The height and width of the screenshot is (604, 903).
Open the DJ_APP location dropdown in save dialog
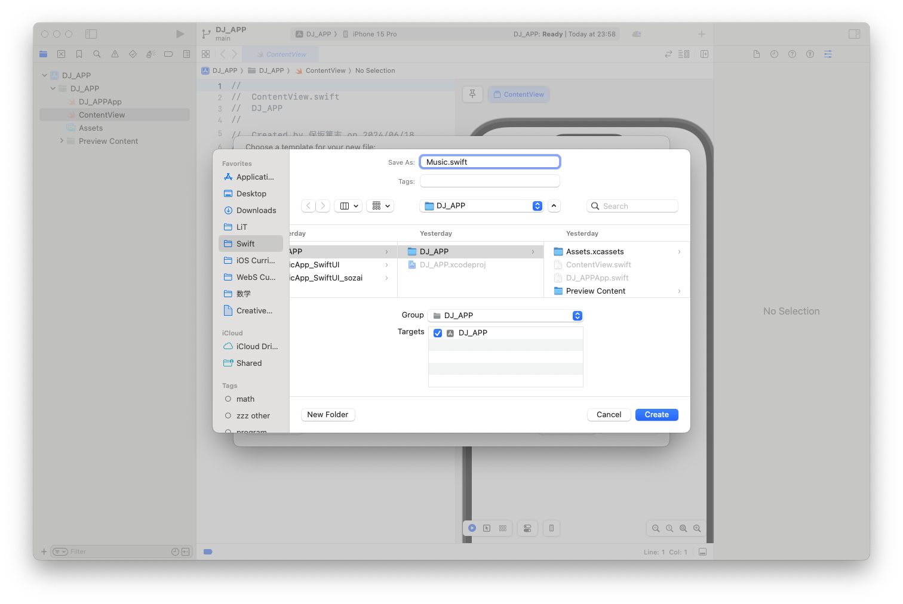481,205
